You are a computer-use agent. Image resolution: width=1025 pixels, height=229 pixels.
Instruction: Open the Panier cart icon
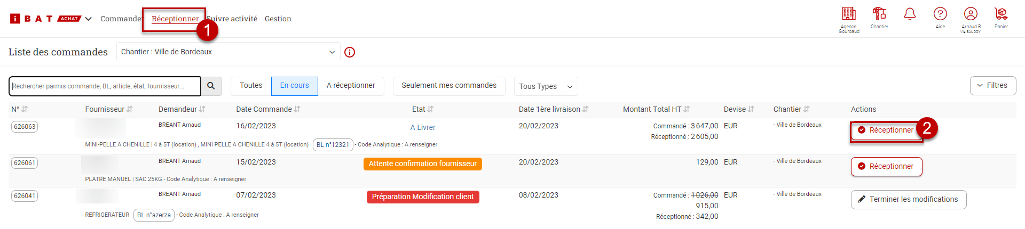pos(1001,14)
